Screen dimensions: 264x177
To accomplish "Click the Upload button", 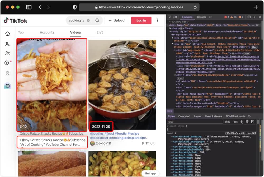I will [116, 20].
